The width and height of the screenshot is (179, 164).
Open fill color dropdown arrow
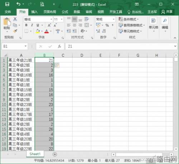click(42, 31)
